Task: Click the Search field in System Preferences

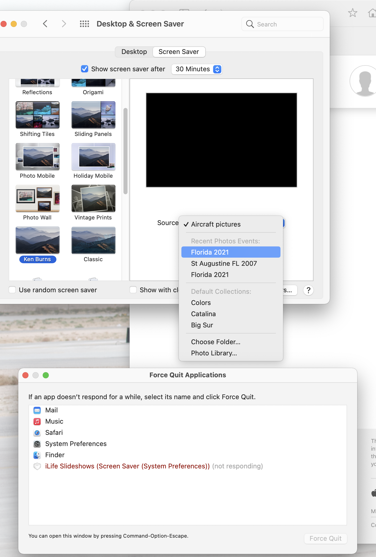Action: point(282,24)
